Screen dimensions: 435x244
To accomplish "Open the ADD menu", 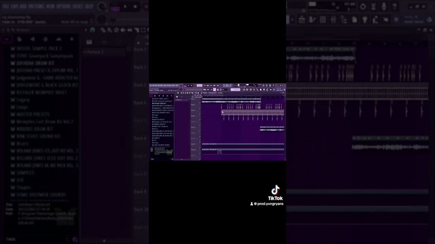I will click(x=156, y=85).
